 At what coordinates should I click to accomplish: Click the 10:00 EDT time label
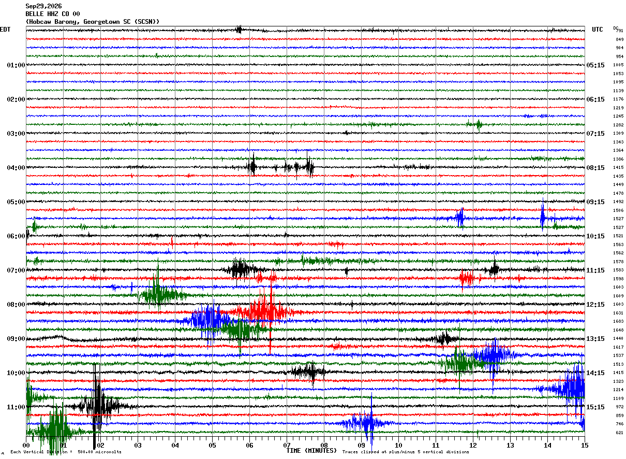pos(16,373)
